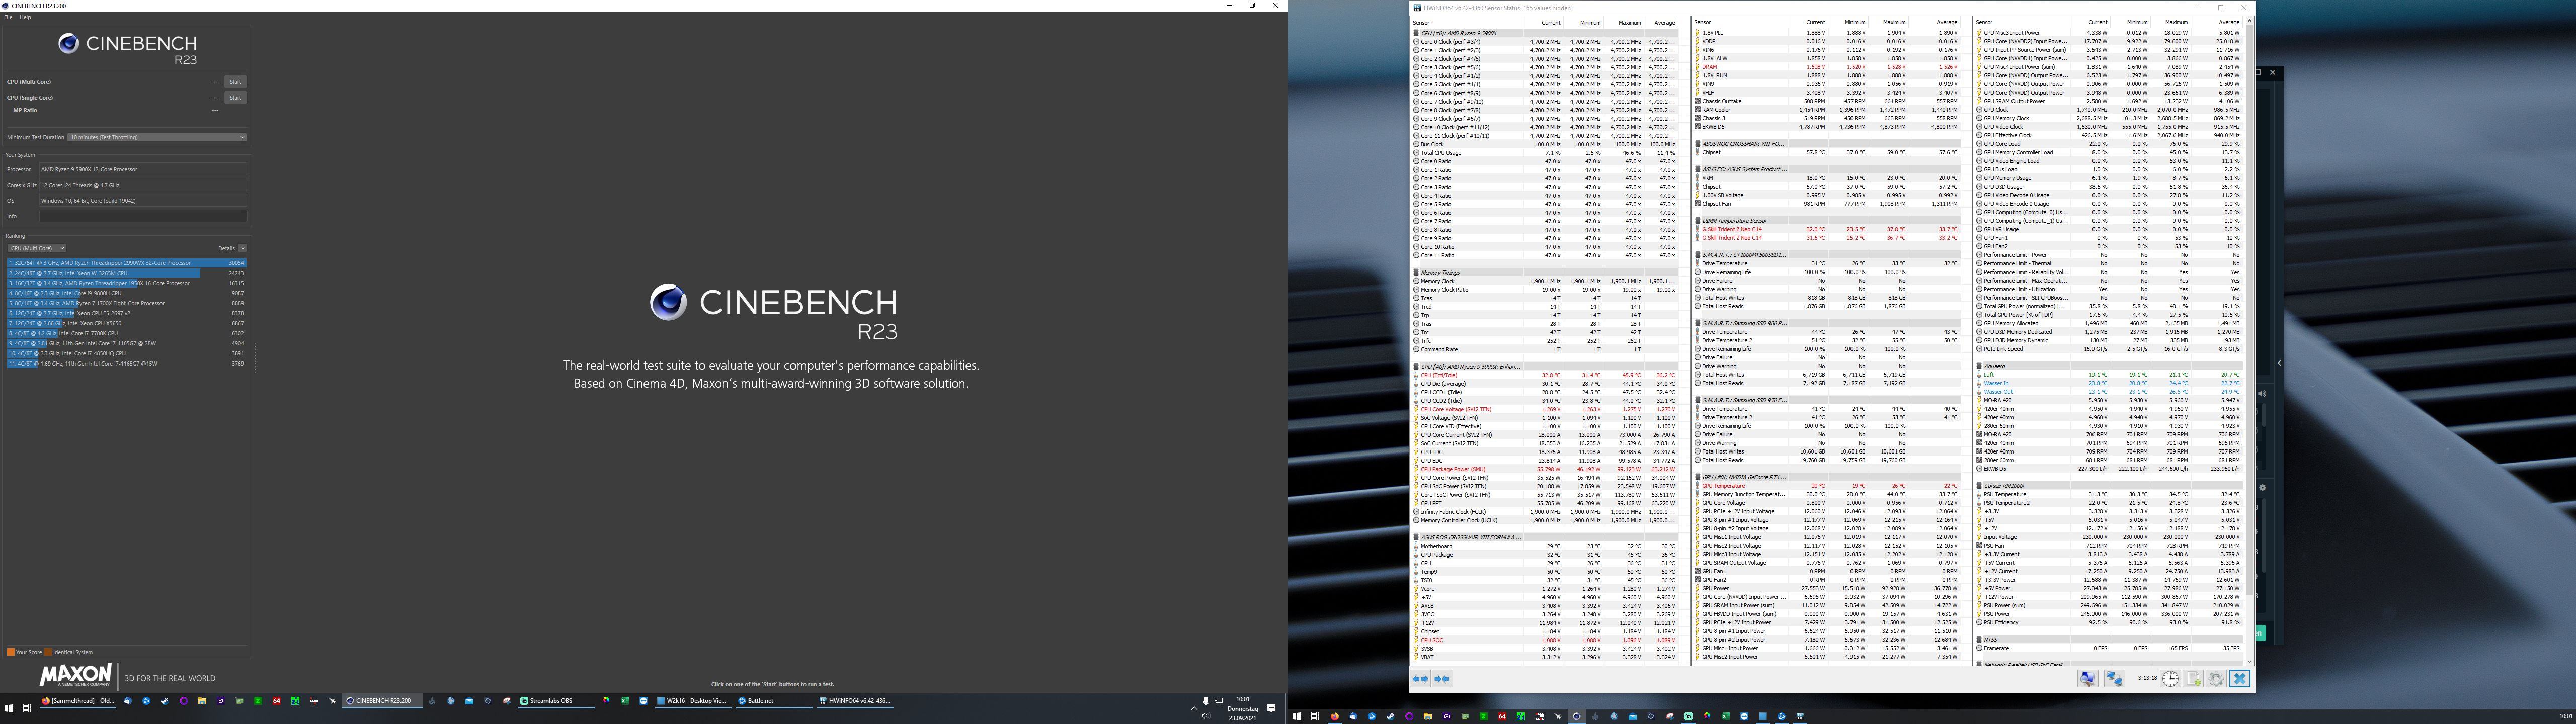The width and height of the screenshot is (2576, 724).
Task: Open the Start menu on right monitor taskbar
Action: pyautogui.click(x=1297, y=716)
